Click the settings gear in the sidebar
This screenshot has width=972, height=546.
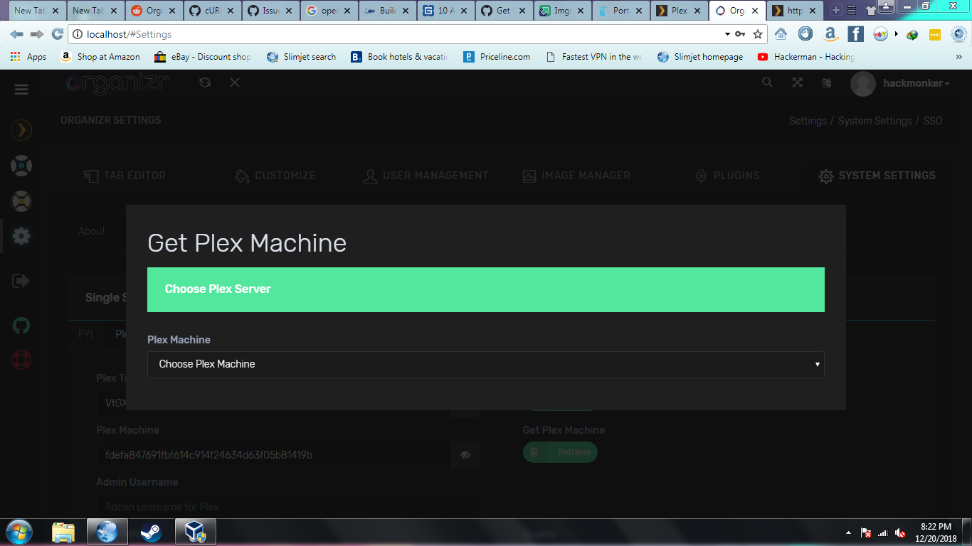click(21, 235)
